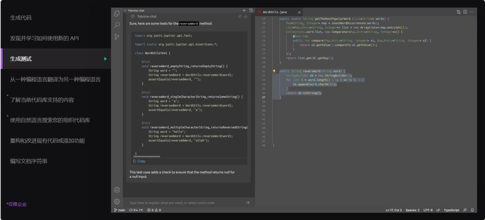Open TypeScript language mode selector
The image size is (485, 220).
click(x=451, y=210)
